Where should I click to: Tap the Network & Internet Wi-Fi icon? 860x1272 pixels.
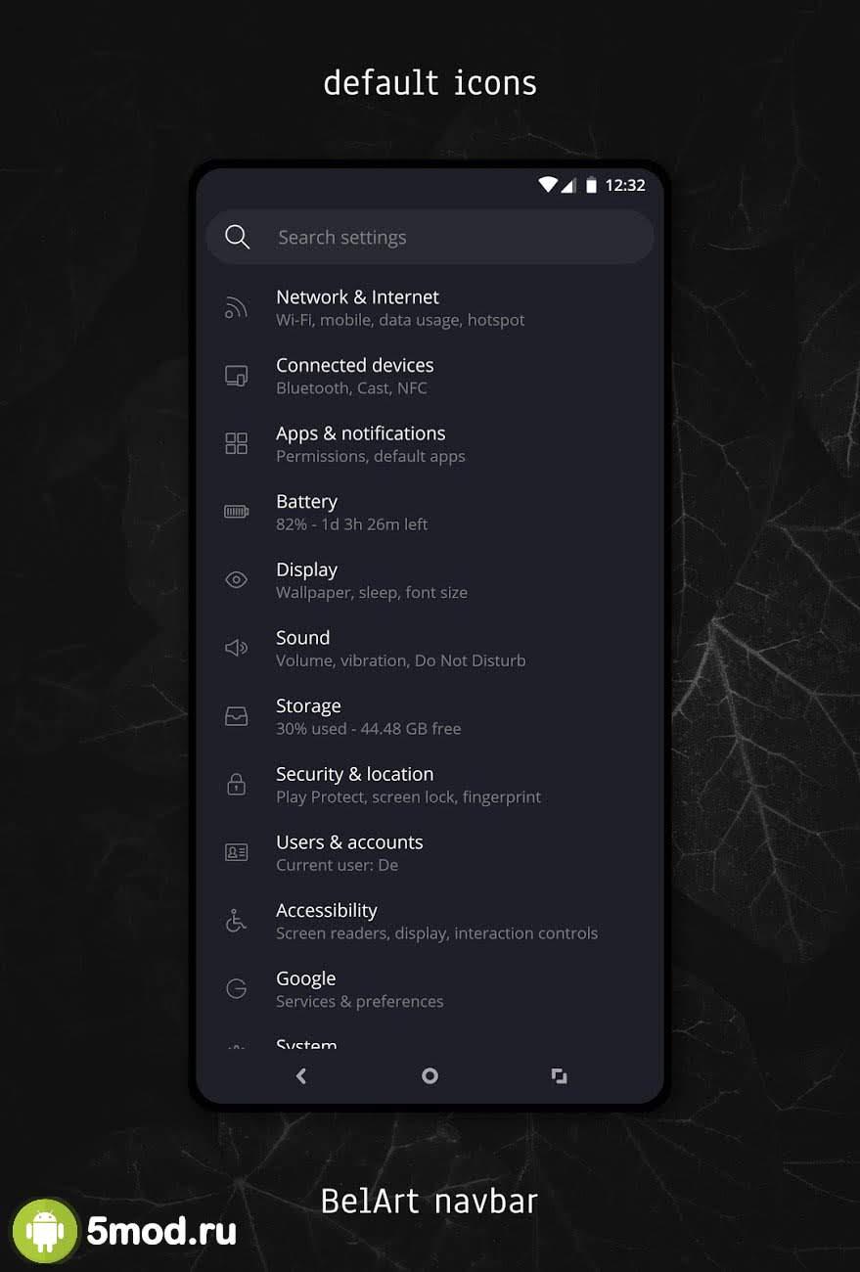tap(236, 307)
